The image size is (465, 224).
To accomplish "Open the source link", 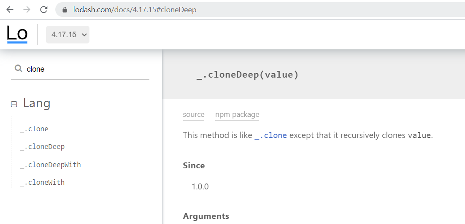I will [194, 115].
